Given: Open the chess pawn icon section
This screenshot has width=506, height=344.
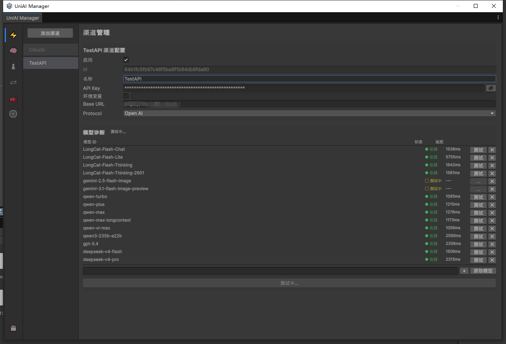Looking at the screenshot, I should (13, 67).
